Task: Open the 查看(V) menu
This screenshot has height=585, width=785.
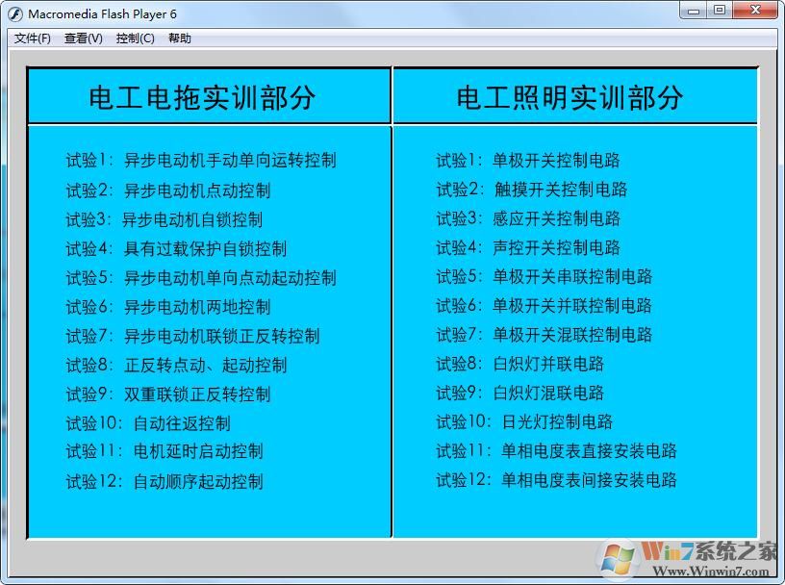Action: [83, 38]
